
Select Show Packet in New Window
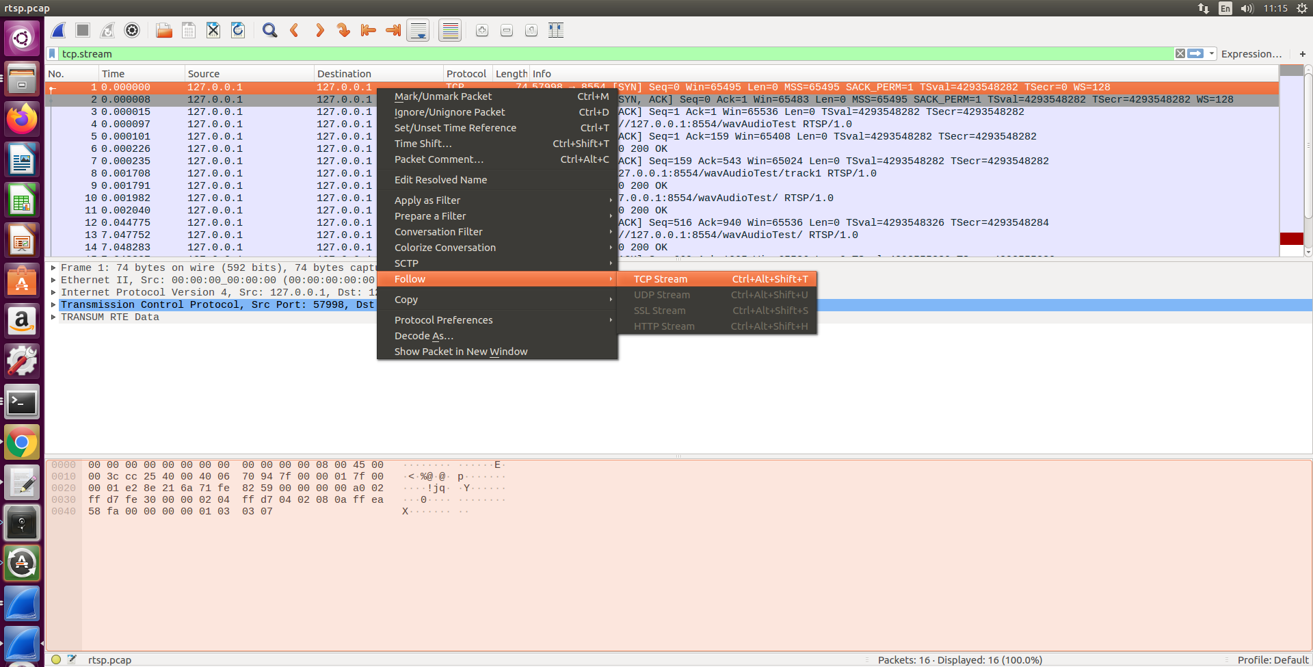tap(497, 352)
